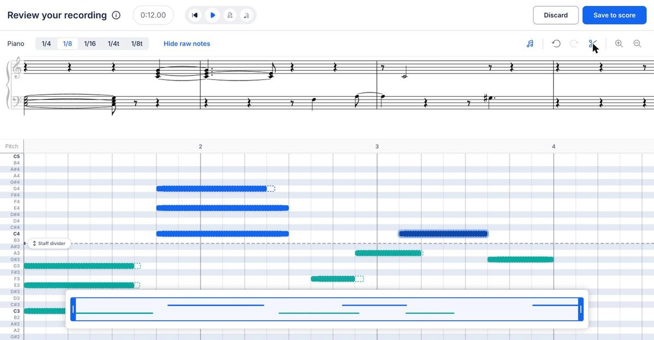This screenshot has height=340, width=654.
Task: Click the left handle of the overview range
Action: coord(73,309)
